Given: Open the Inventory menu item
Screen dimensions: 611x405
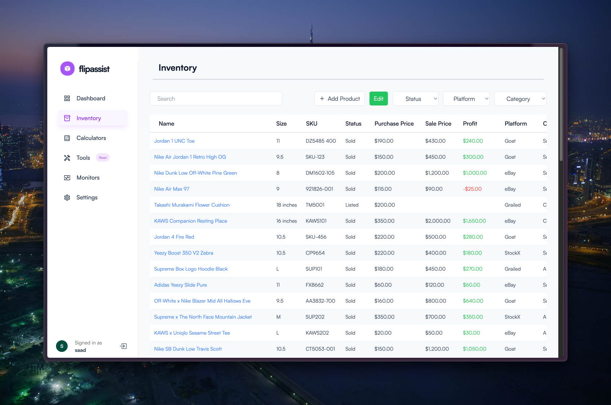Looking at the screenshot, I should (92, 118).
